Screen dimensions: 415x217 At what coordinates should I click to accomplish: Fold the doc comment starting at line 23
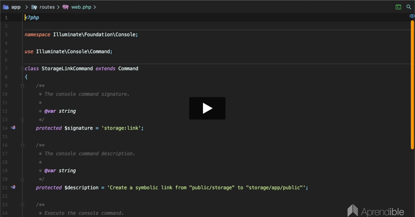click(x=22, y=205)
